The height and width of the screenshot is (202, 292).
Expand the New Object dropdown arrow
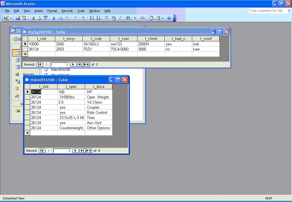click(x=163, y=18)
